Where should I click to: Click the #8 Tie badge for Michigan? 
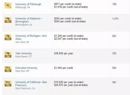tap(8, 37)
